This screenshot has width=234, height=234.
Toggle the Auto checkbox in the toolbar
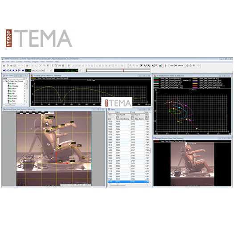pos(171,66)
